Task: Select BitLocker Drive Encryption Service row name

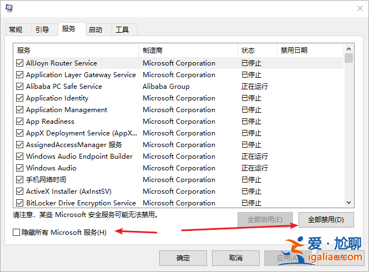Action: pos(81,203)
